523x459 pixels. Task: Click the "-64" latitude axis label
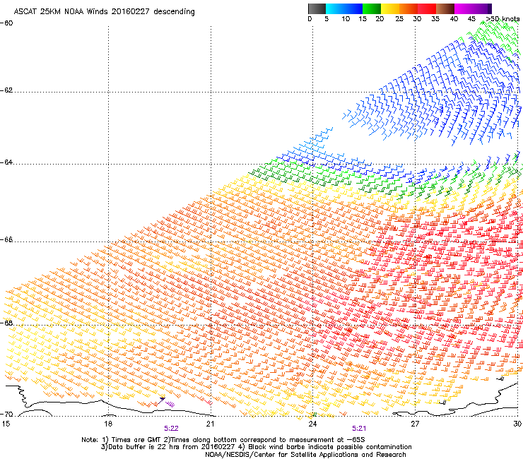tap(6, 162)
